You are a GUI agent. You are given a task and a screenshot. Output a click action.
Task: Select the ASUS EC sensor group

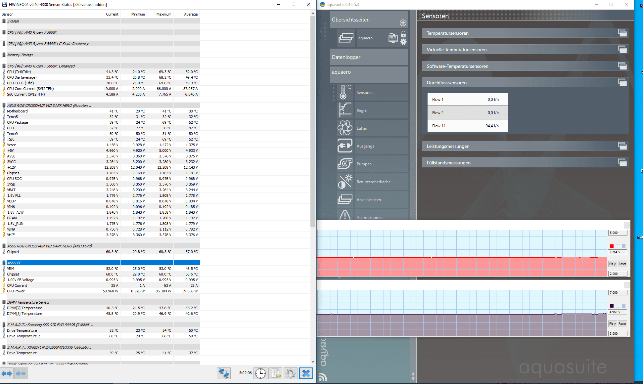(x=100, y=263)
